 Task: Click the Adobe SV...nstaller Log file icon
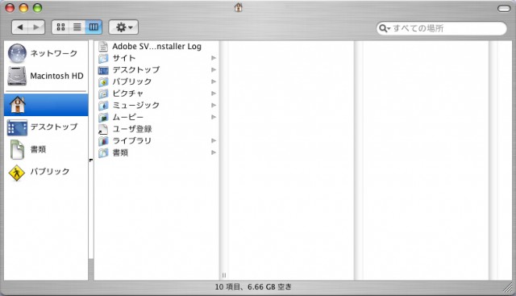pyautogui.click(x=103, y=47)
